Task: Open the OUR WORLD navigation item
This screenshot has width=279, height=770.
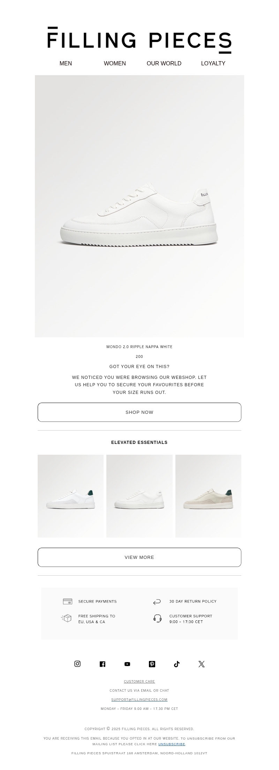Action: 164,63
